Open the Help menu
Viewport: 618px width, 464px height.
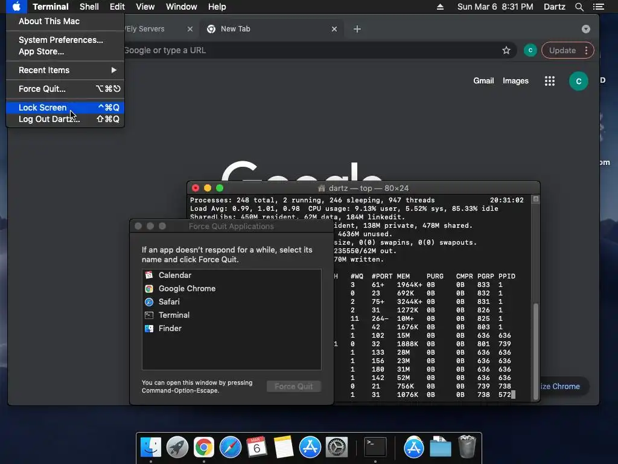point(217,7)
